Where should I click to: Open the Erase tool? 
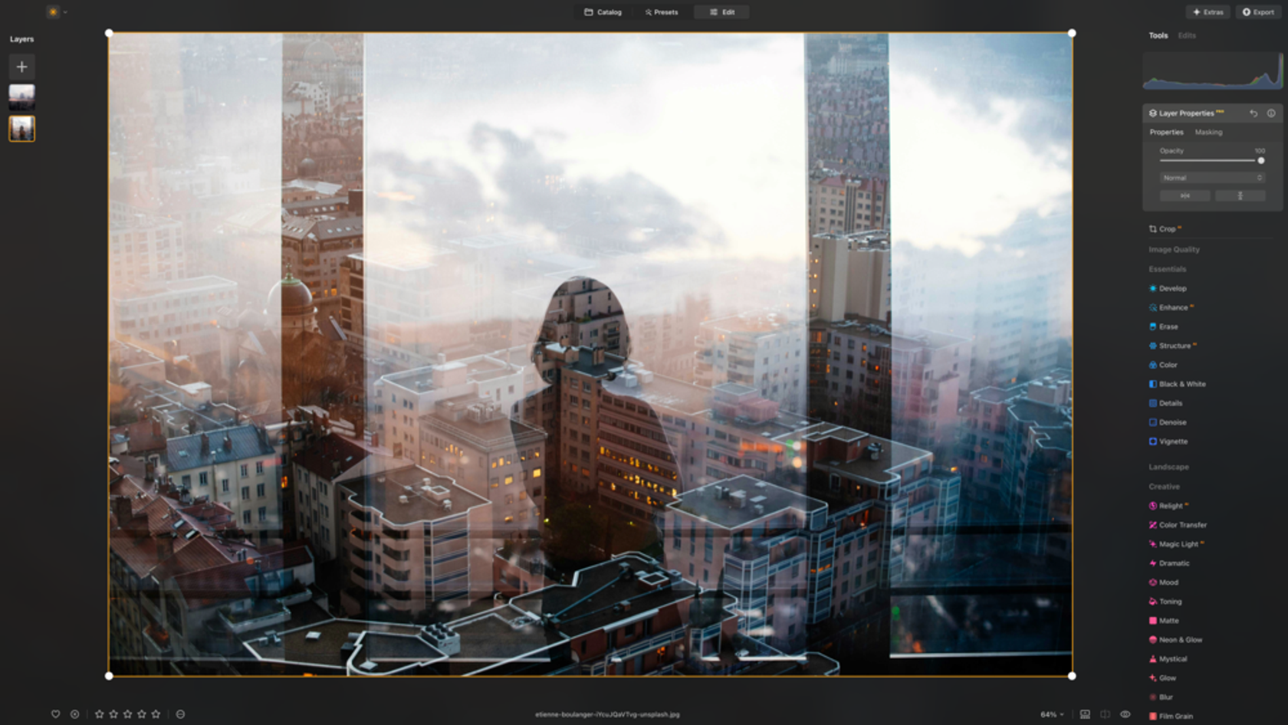click(x=1170, y=326)
